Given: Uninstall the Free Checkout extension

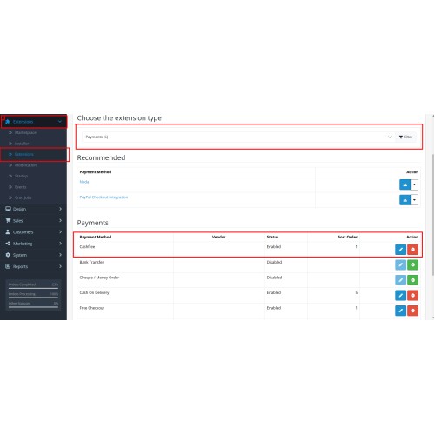Looking at the screenshot, I should click(412, 311).
